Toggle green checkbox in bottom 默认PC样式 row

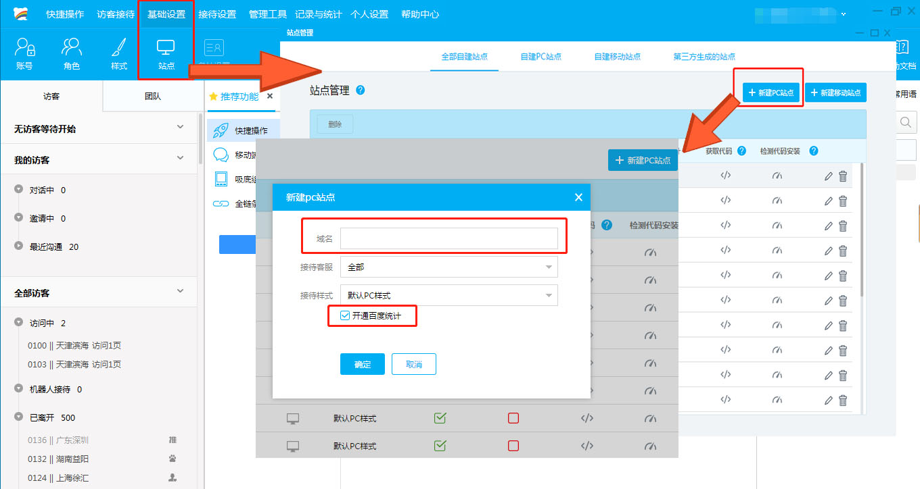click(440, 446)
